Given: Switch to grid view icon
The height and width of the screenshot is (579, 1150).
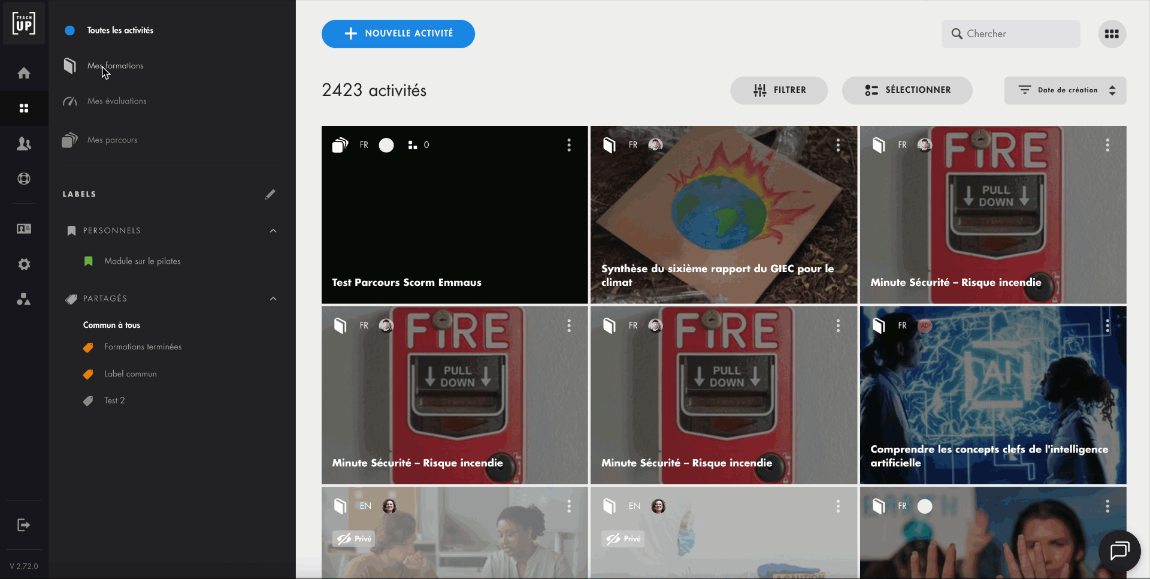Looking at the screenshot, I should [x=1112, y=34].
